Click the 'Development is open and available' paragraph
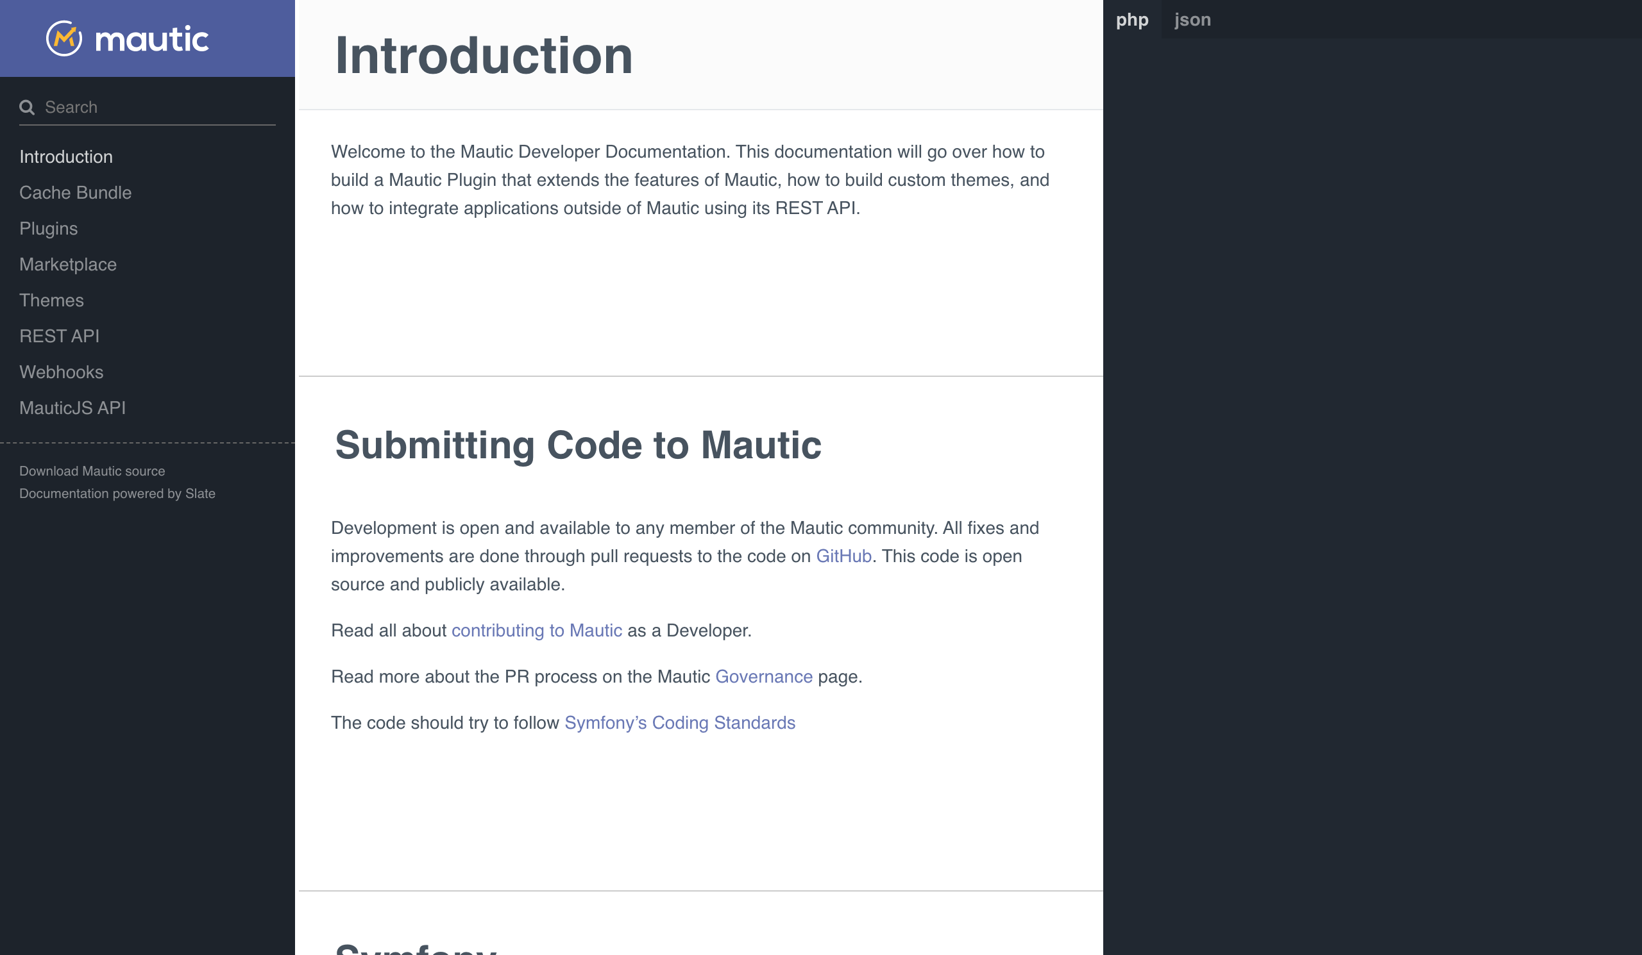1642x955 pixels. [x=685, y=556]
